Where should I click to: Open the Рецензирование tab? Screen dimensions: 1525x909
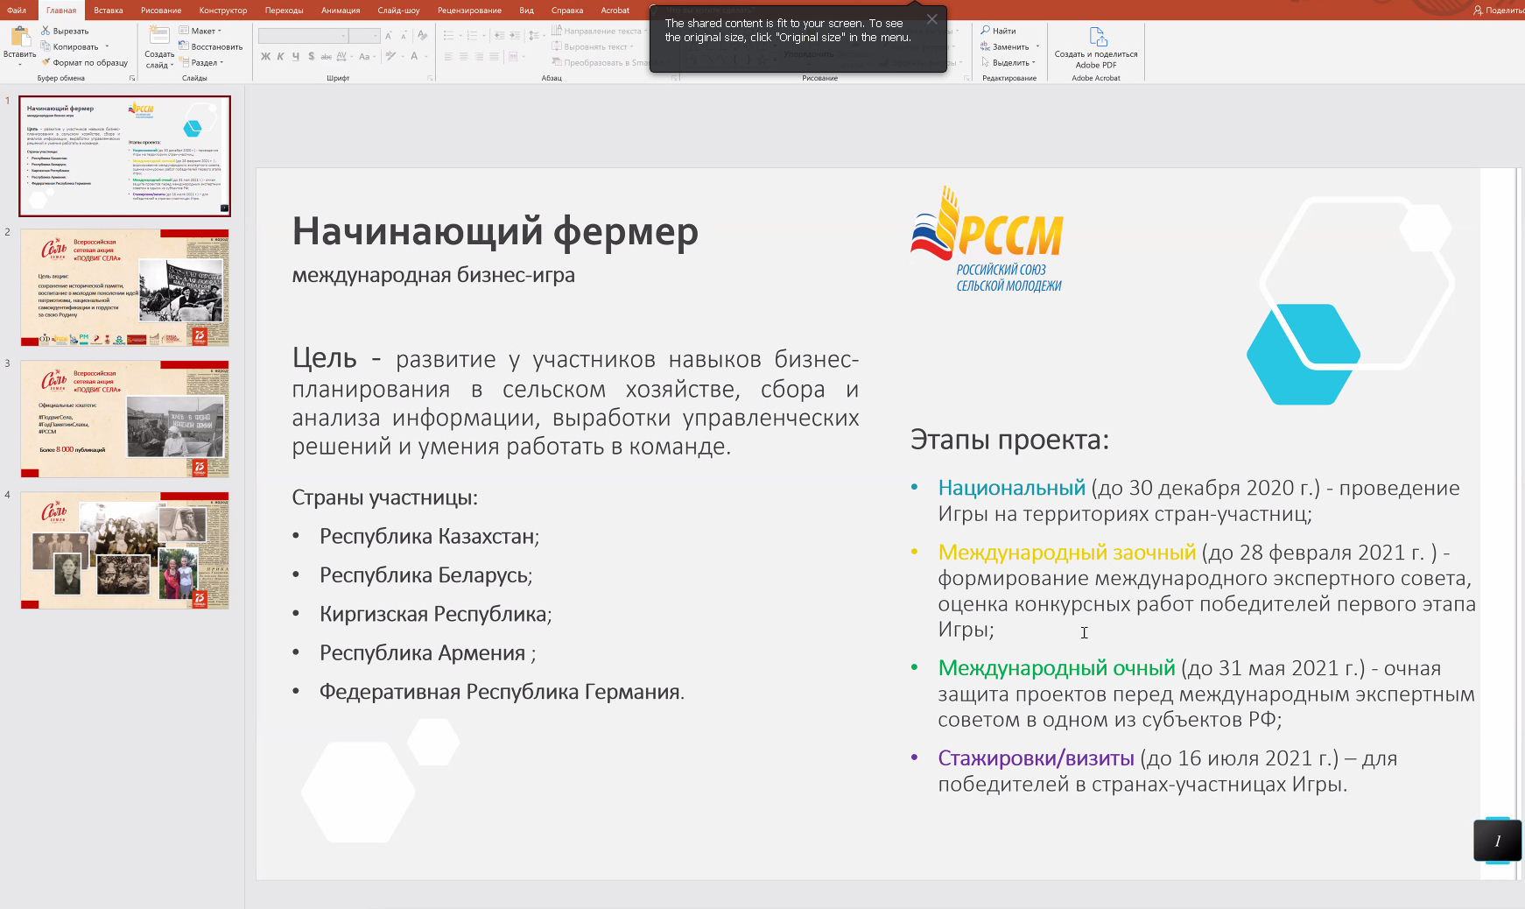[x=469, y=11]
